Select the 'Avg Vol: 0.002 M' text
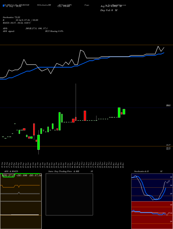Viewport: 173px width, 229px height. click(x=111, y=7)
